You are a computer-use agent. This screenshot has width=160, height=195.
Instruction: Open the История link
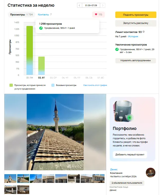coord(133,37)
